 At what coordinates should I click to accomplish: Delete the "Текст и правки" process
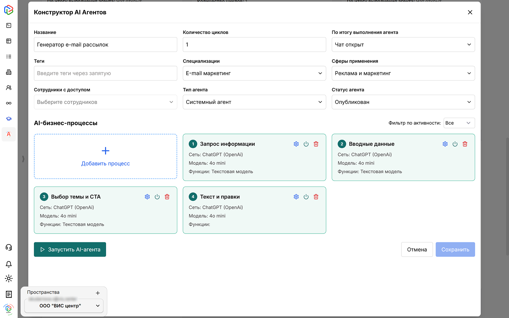tap(316, 196)
